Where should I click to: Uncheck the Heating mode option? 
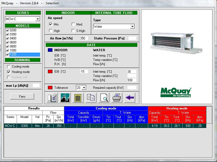(9, 72)
